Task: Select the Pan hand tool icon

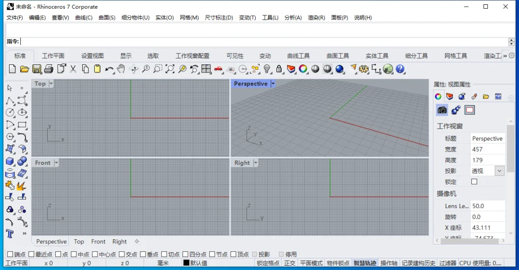Action: (121, 69)
